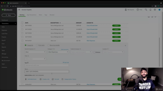Open My Experts icon
The image size is (163, 91).
point(126,10)
